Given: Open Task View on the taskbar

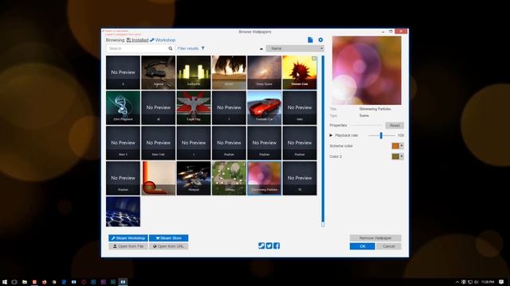Looking at the screenshot, I should click(x=14, y=282).
